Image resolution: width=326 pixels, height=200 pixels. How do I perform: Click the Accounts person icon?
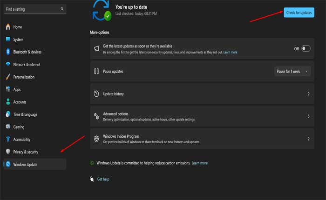coord(8,101)
